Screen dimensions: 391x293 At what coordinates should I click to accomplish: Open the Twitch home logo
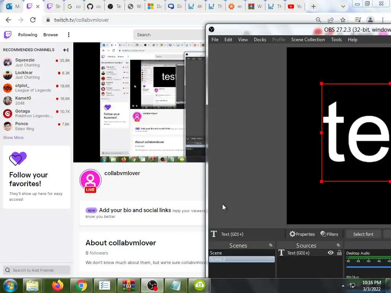8,35
